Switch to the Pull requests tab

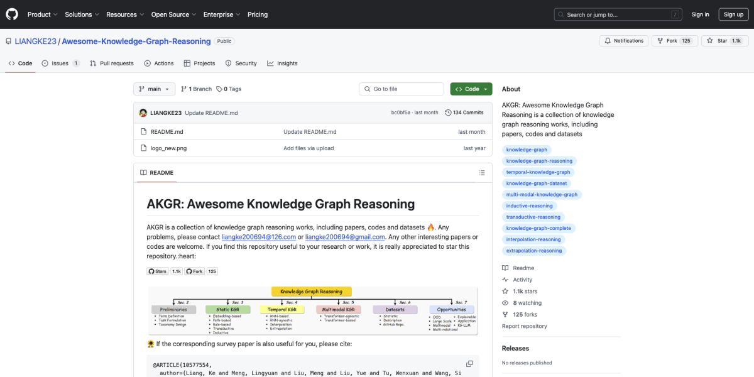click(x=112, y=63)
